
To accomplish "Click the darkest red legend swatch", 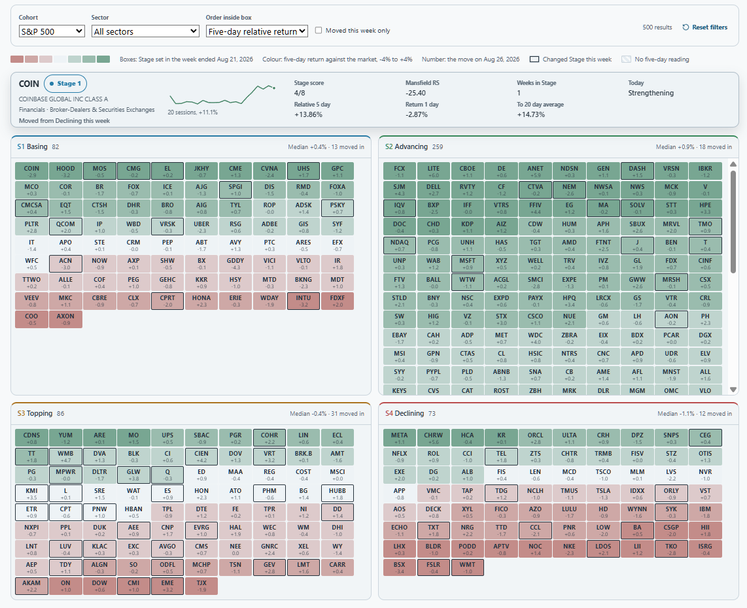I will pos(16,59).
